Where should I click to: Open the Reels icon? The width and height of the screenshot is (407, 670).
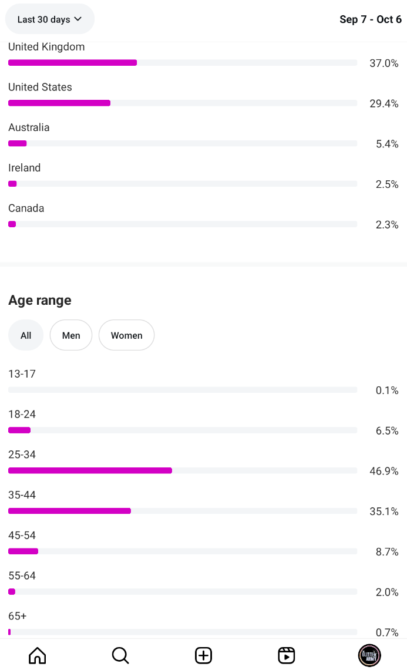(286, 655)
